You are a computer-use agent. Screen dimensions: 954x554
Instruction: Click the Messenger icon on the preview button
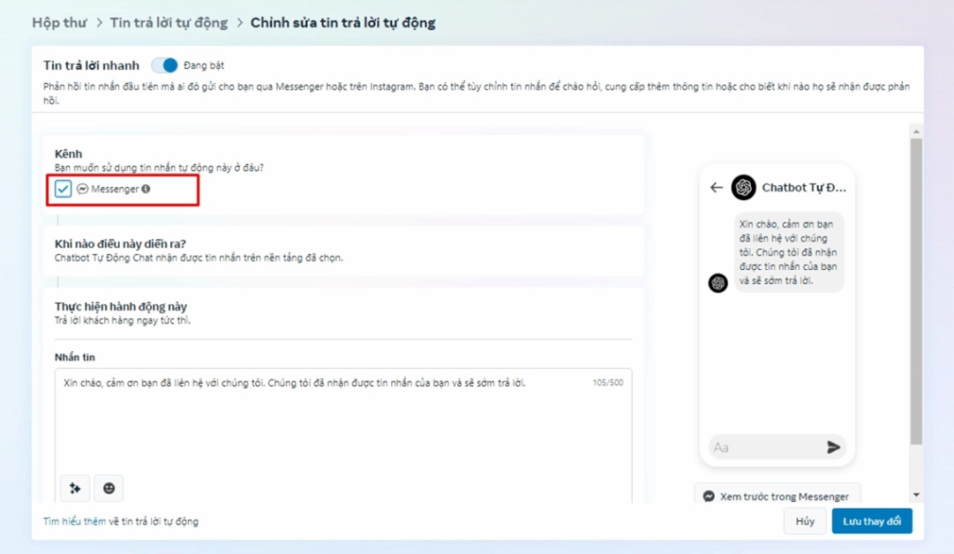[709, 496]
